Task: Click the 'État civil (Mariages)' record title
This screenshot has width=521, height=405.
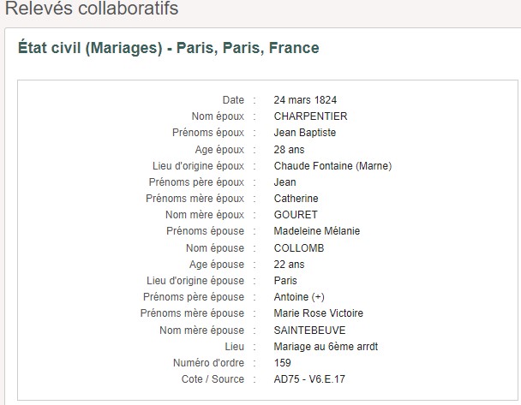Action: [x=168, y=48]
